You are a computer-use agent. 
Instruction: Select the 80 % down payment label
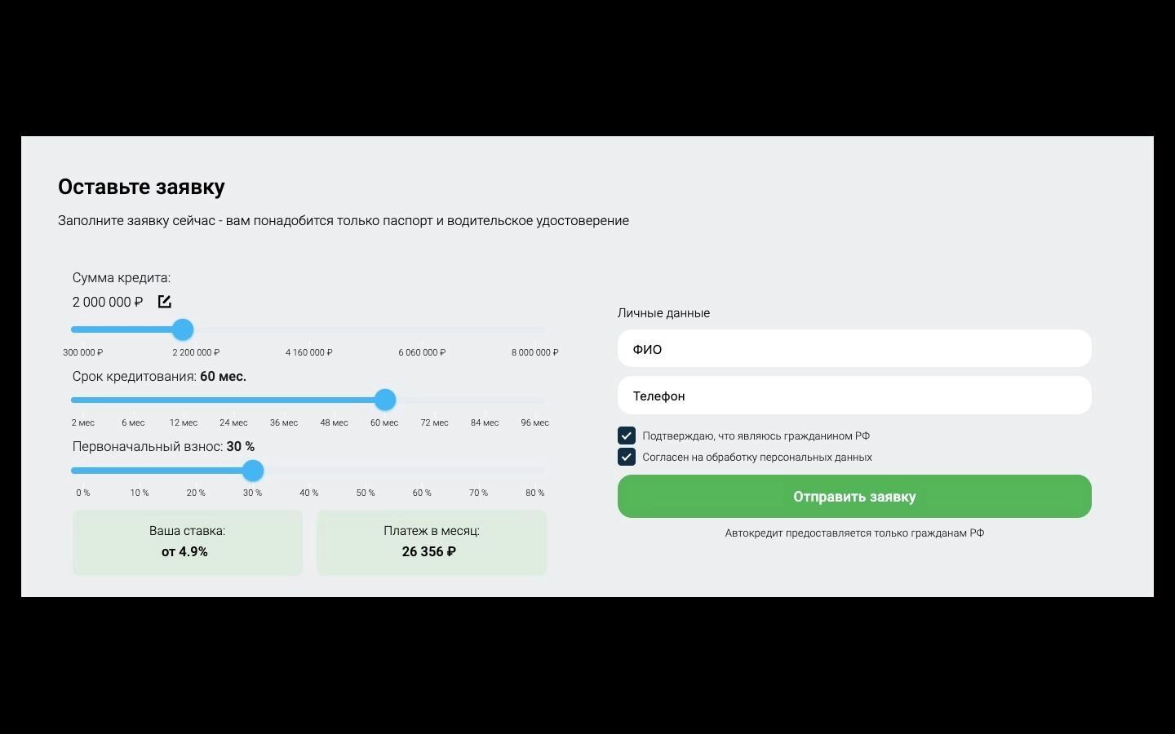[534, 493]
